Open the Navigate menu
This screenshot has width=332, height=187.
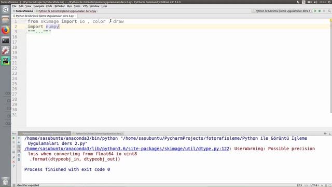click(x=39, y=6)
